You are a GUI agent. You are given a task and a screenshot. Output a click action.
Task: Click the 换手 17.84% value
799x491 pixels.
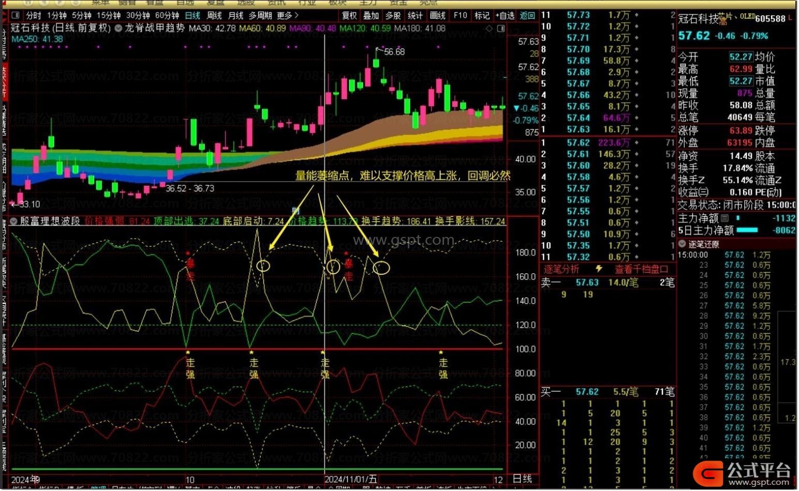[737, 168]
